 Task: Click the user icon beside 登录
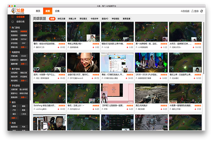(192, 11)
